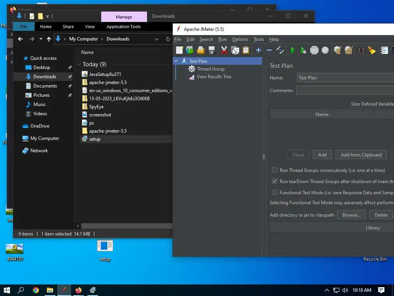Click the Cut scissors icon in JMeter
Screen dimensions: 394x296
point(224,50)
